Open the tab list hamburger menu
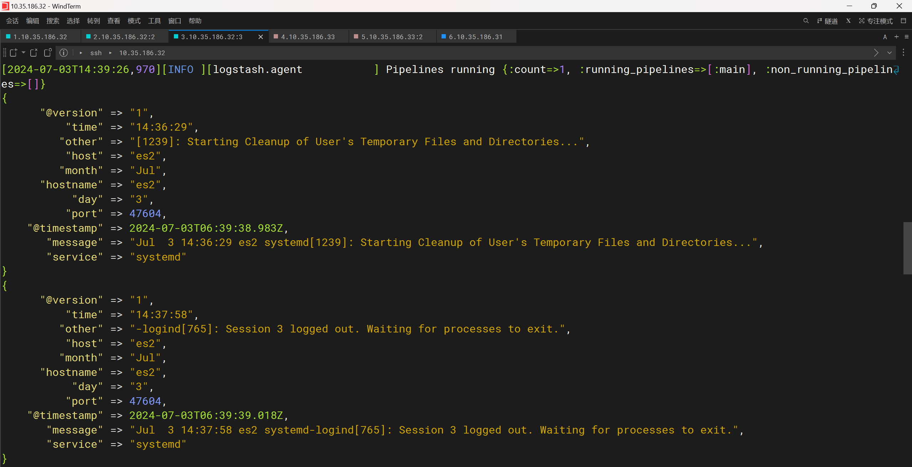Viewport: 912px width, 467px height. coord(907,37)
